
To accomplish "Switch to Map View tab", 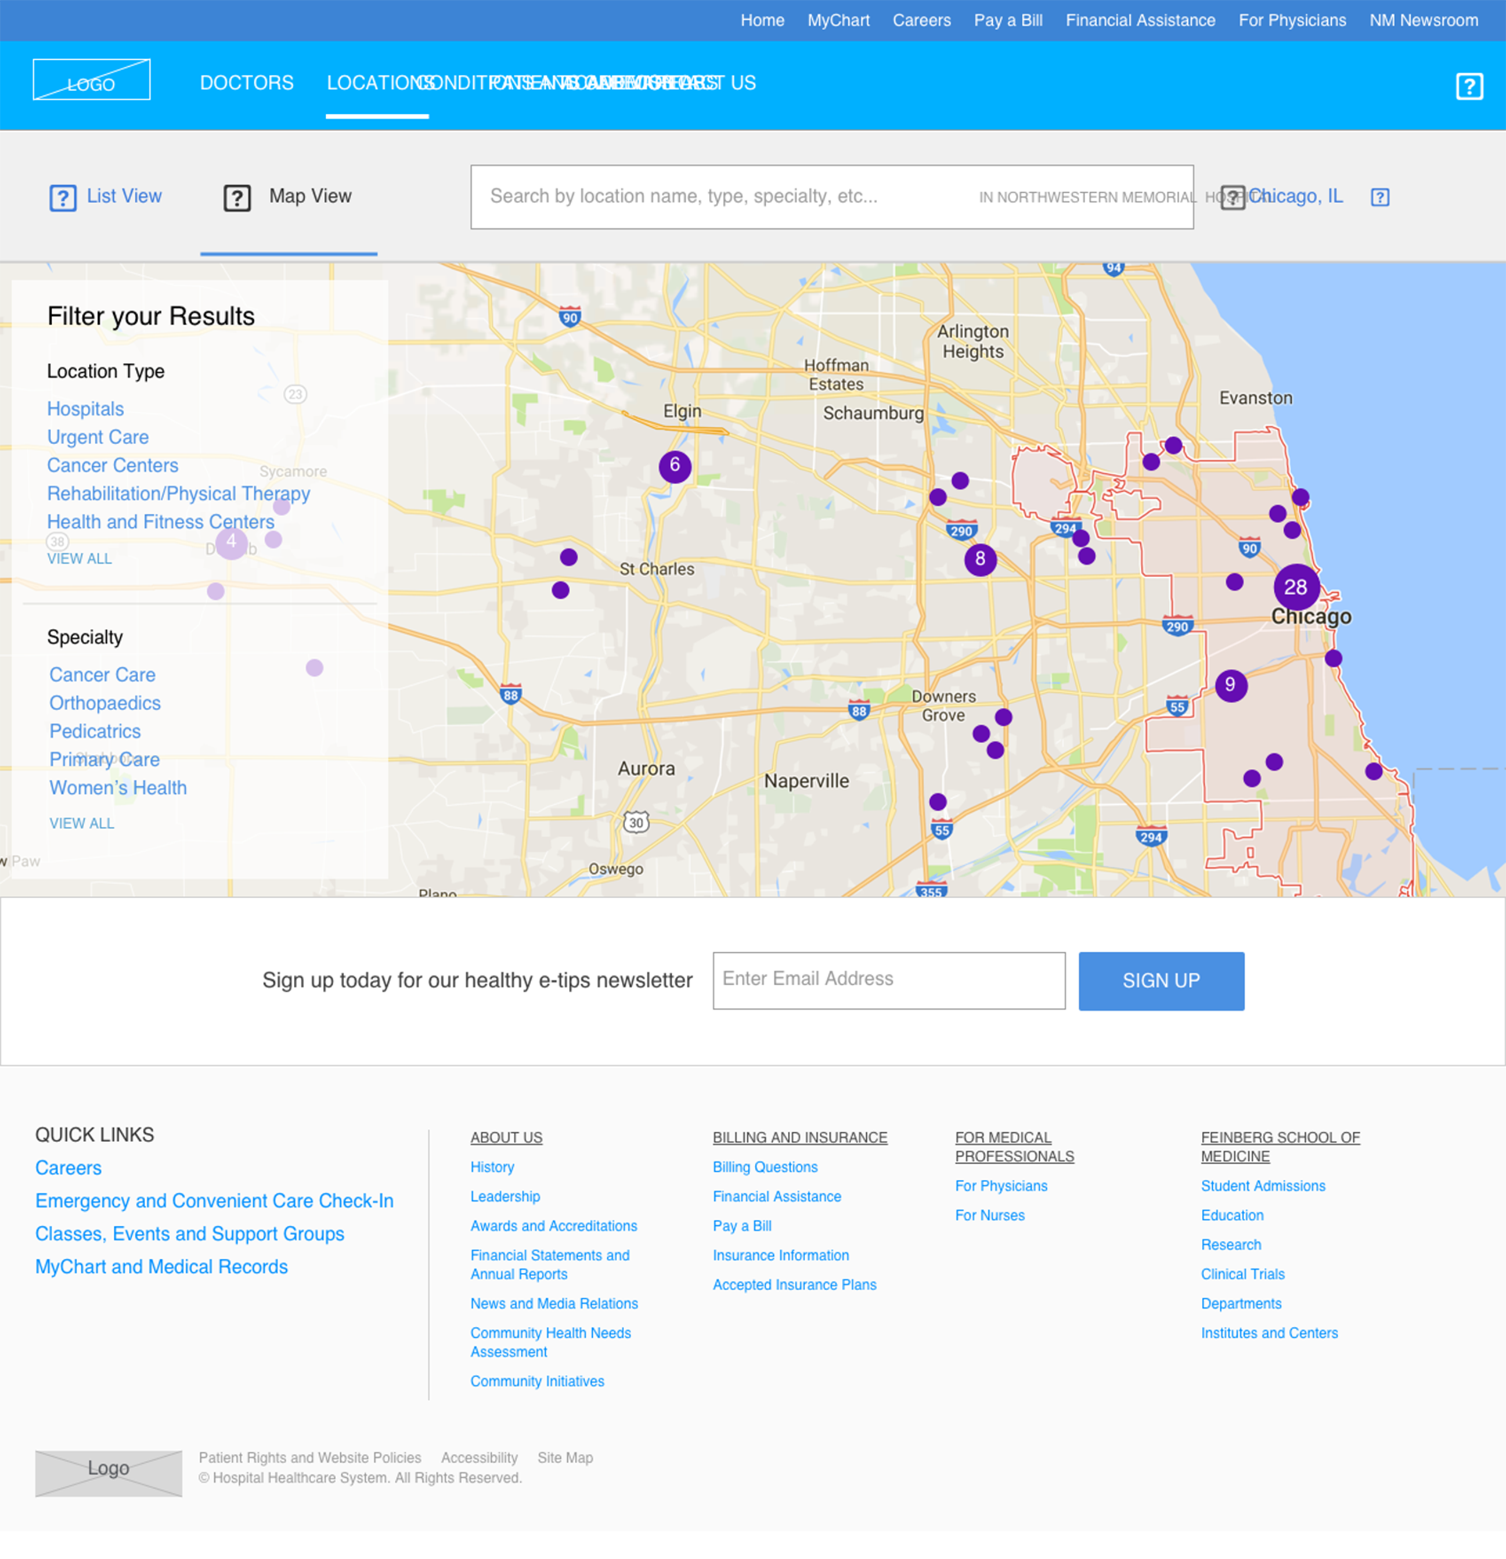I will 310,196.
